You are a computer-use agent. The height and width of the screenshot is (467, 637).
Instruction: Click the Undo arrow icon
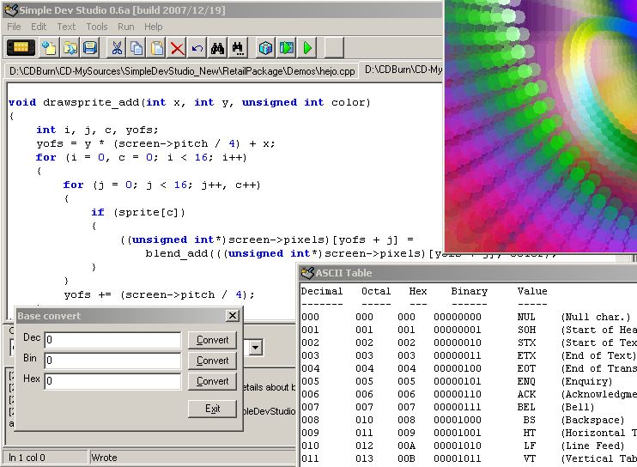197,48
